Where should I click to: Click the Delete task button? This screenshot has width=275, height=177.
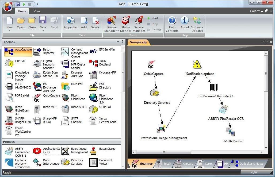(x=95, y=23)
